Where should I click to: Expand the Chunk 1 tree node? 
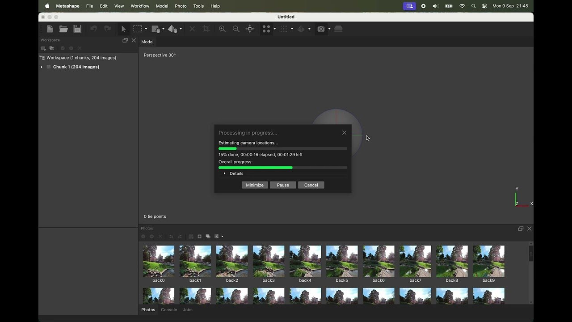[x=42, y=67]
